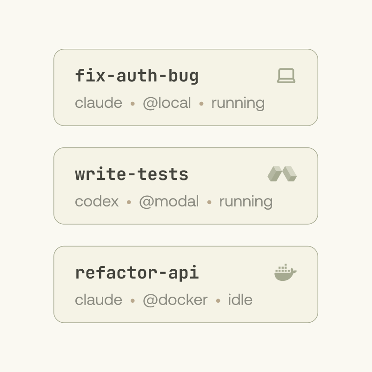This screenshot has width=372, height=372.
Task: Click the bullet dot between @docker and idle
Action: (x=218, y=301)
